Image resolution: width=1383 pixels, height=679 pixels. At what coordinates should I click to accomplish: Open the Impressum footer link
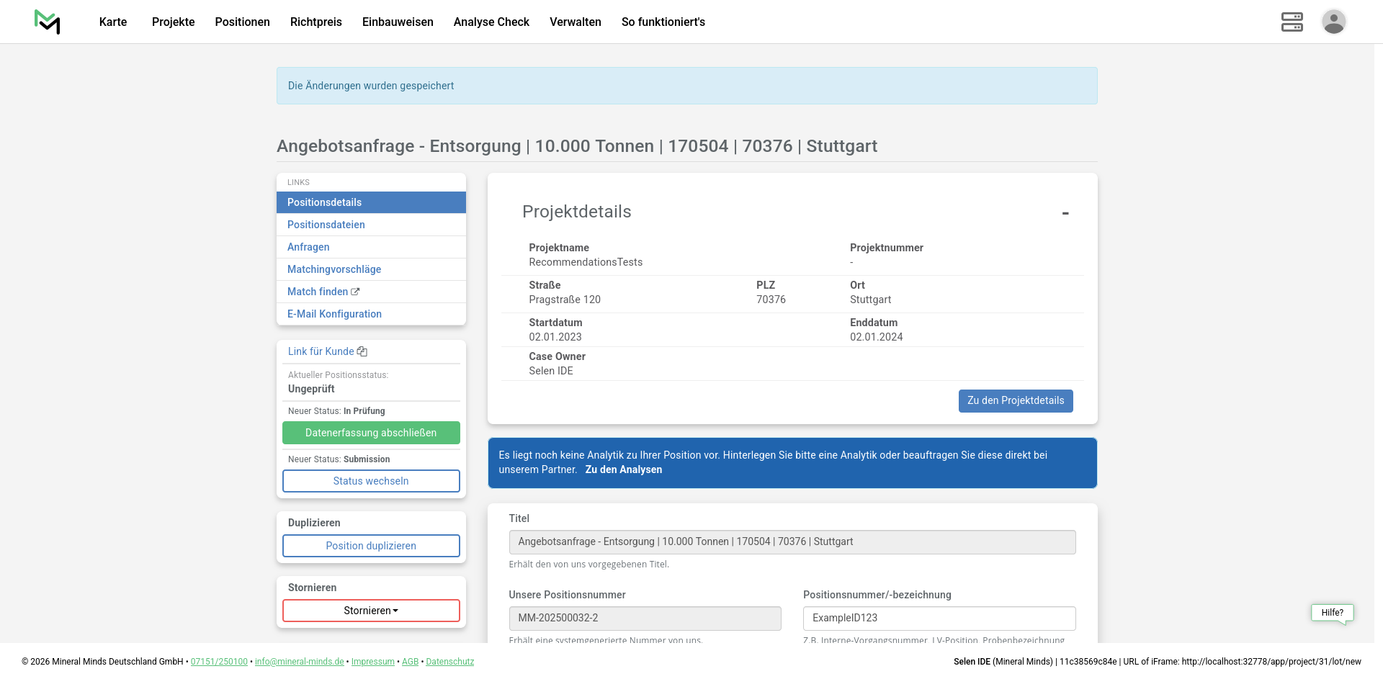pyautogui.click(x=372, y=662)
